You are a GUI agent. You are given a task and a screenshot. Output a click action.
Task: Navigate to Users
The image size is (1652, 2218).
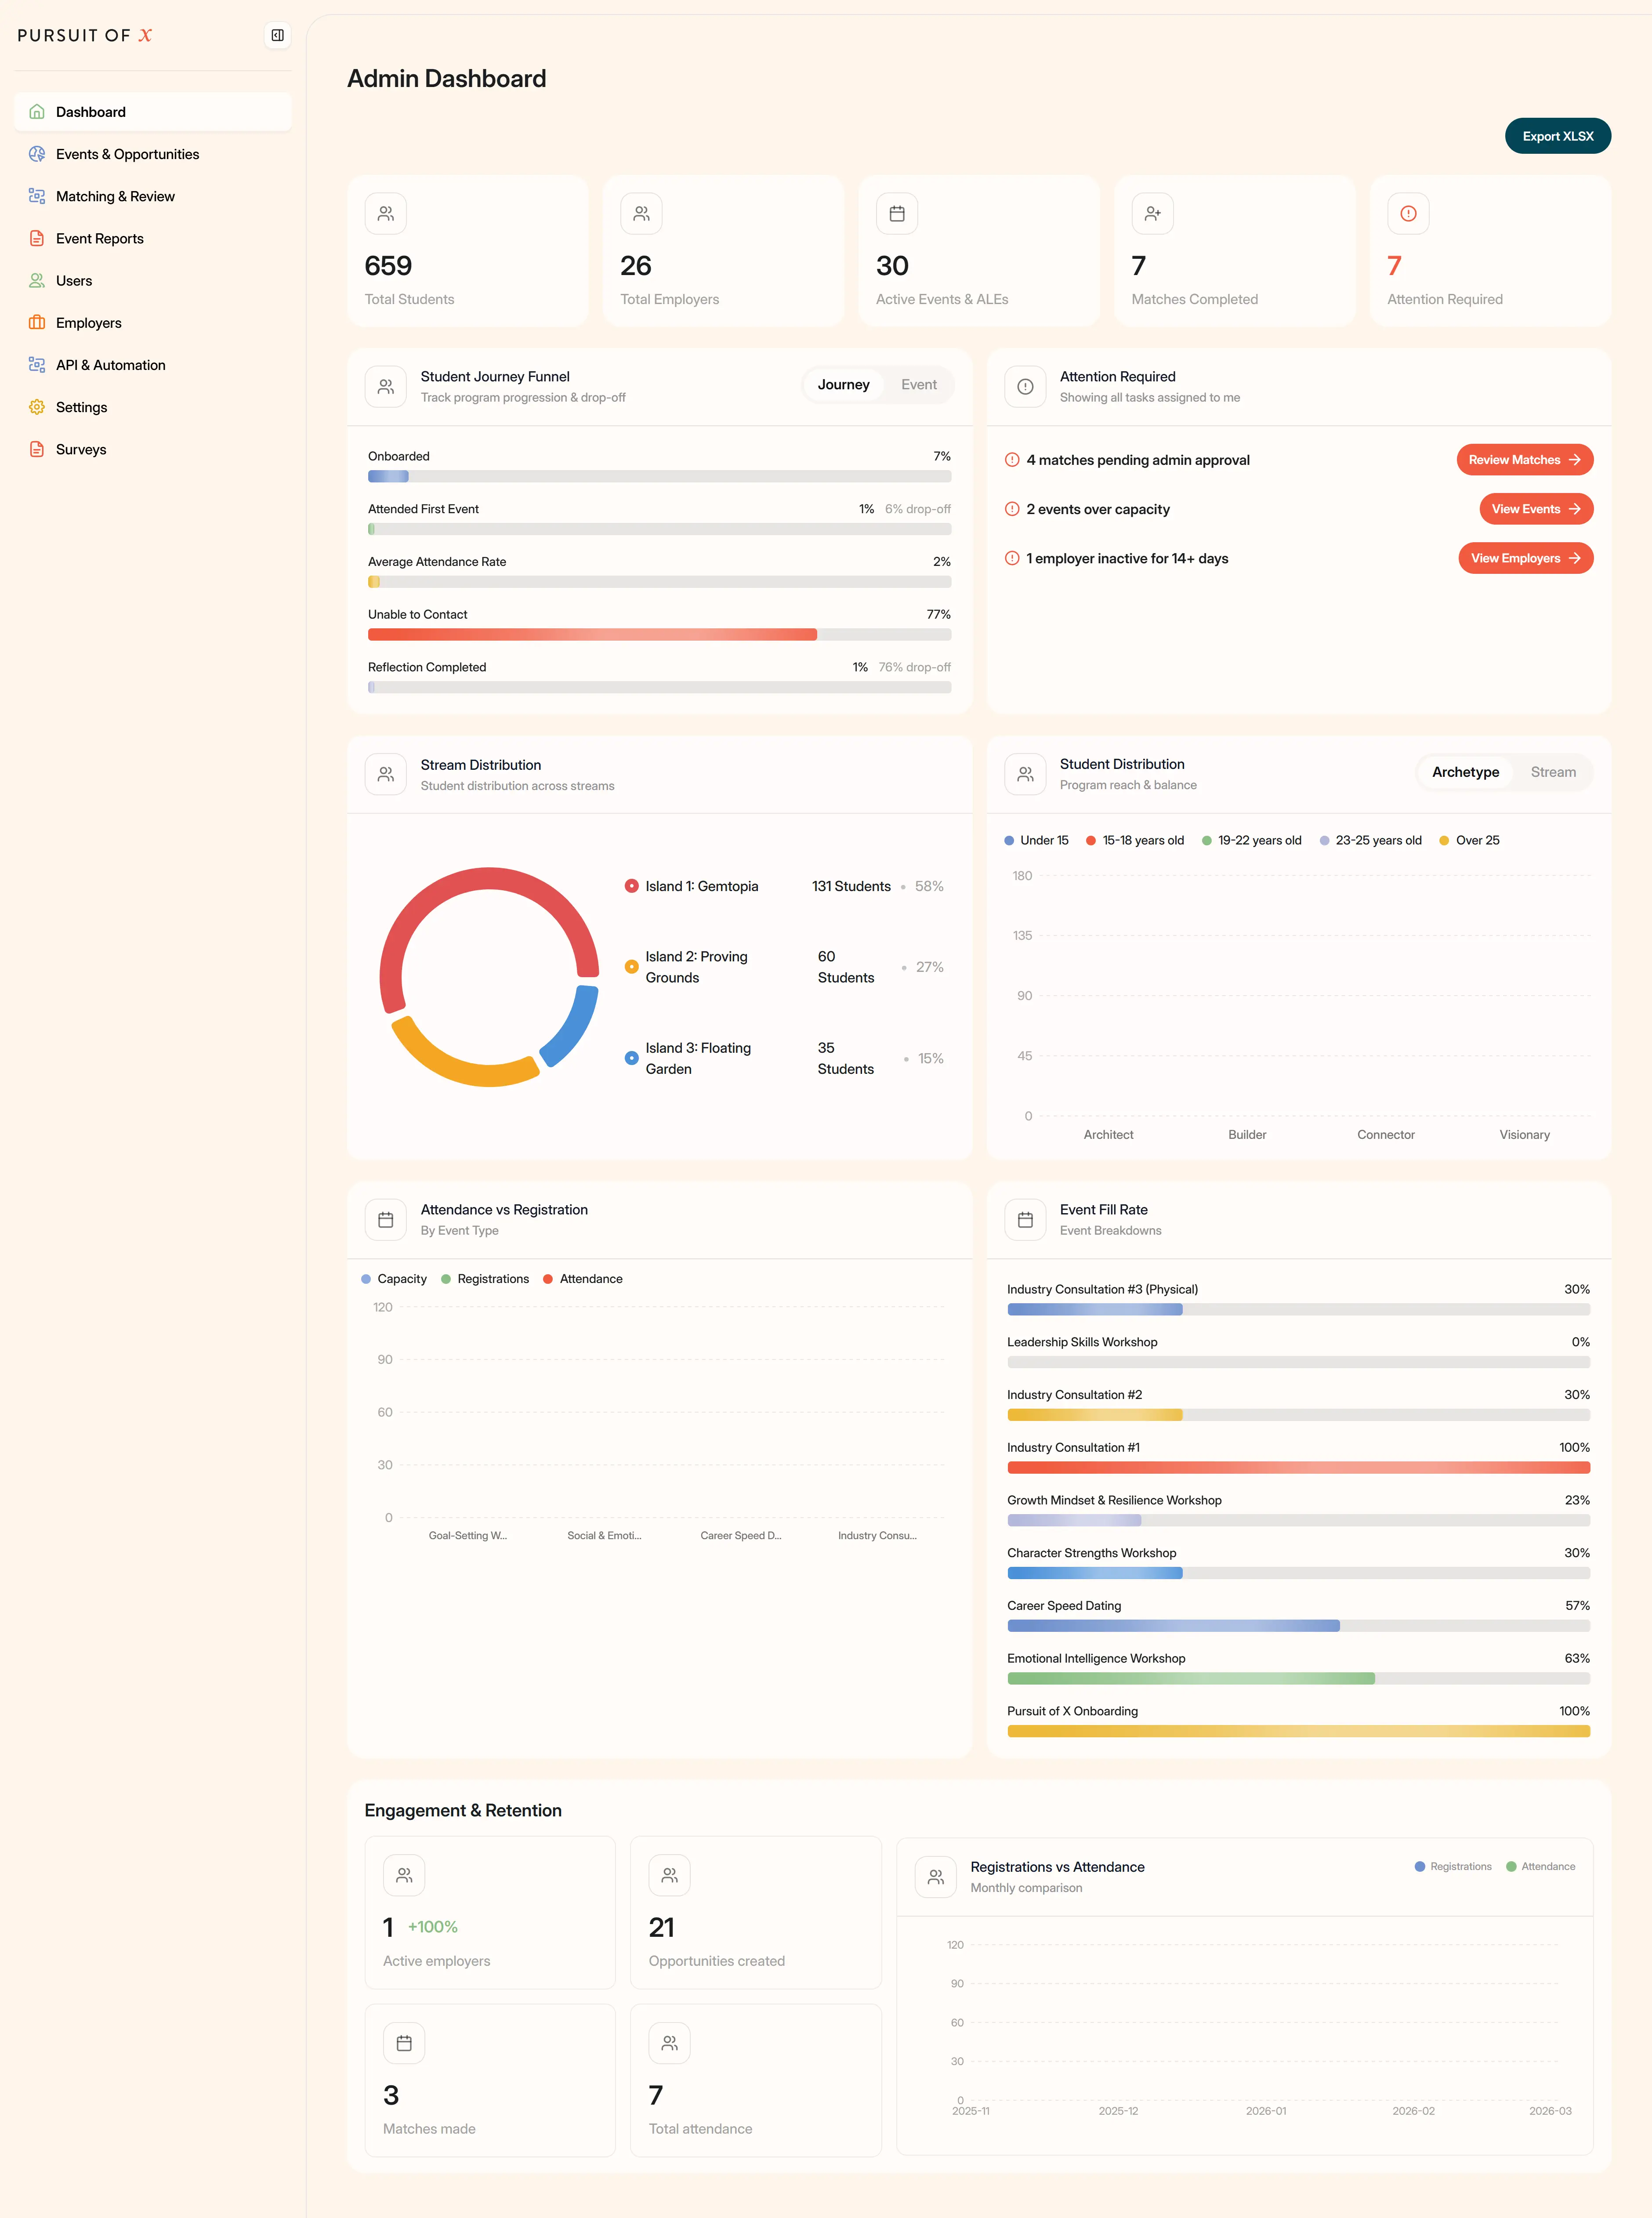[x=153, y=281]
